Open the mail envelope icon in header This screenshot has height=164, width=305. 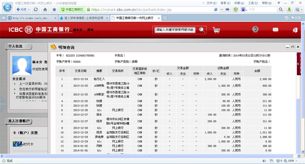(x=275, y=30)
